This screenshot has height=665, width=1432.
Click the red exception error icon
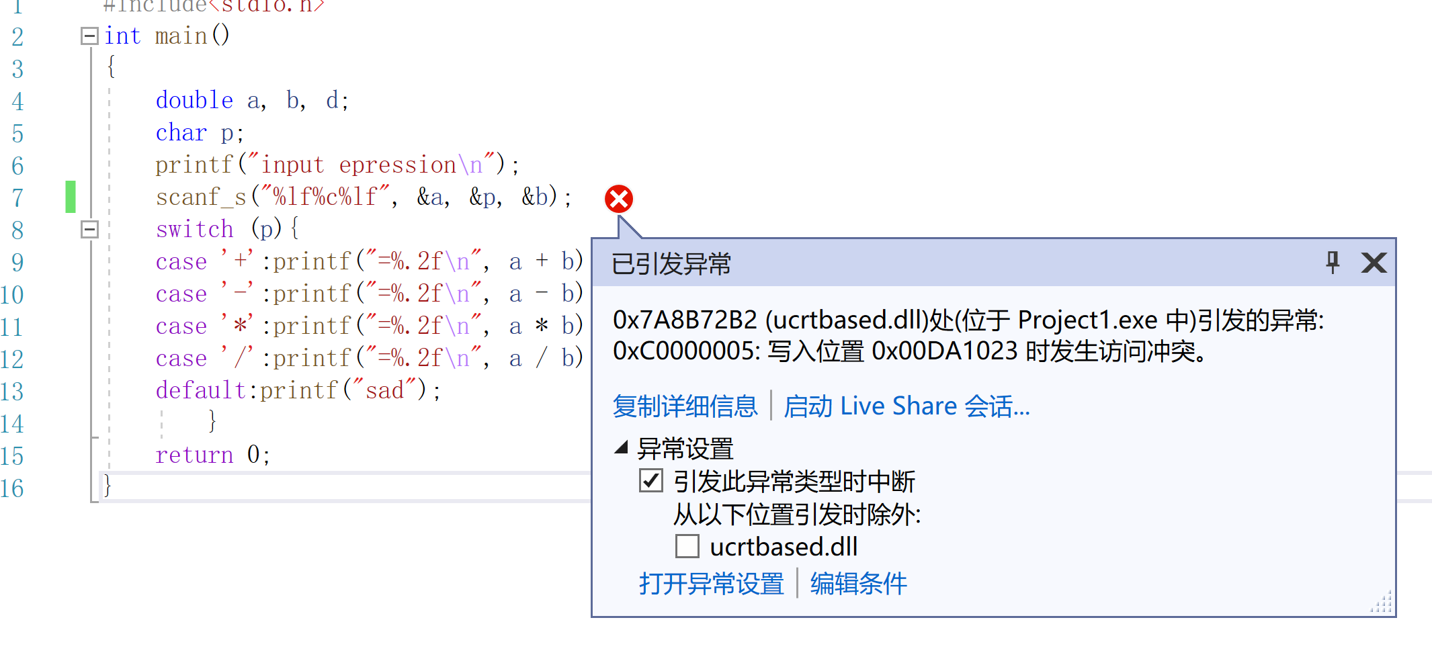619,199
